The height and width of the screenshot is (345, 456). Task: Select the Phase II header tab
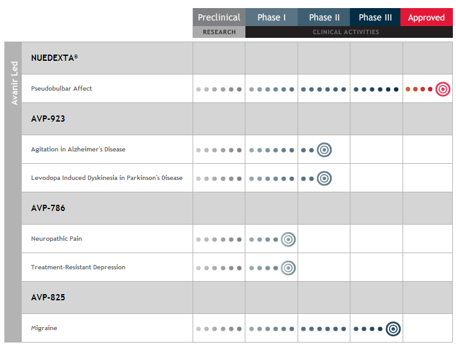(x=324, y=17)
